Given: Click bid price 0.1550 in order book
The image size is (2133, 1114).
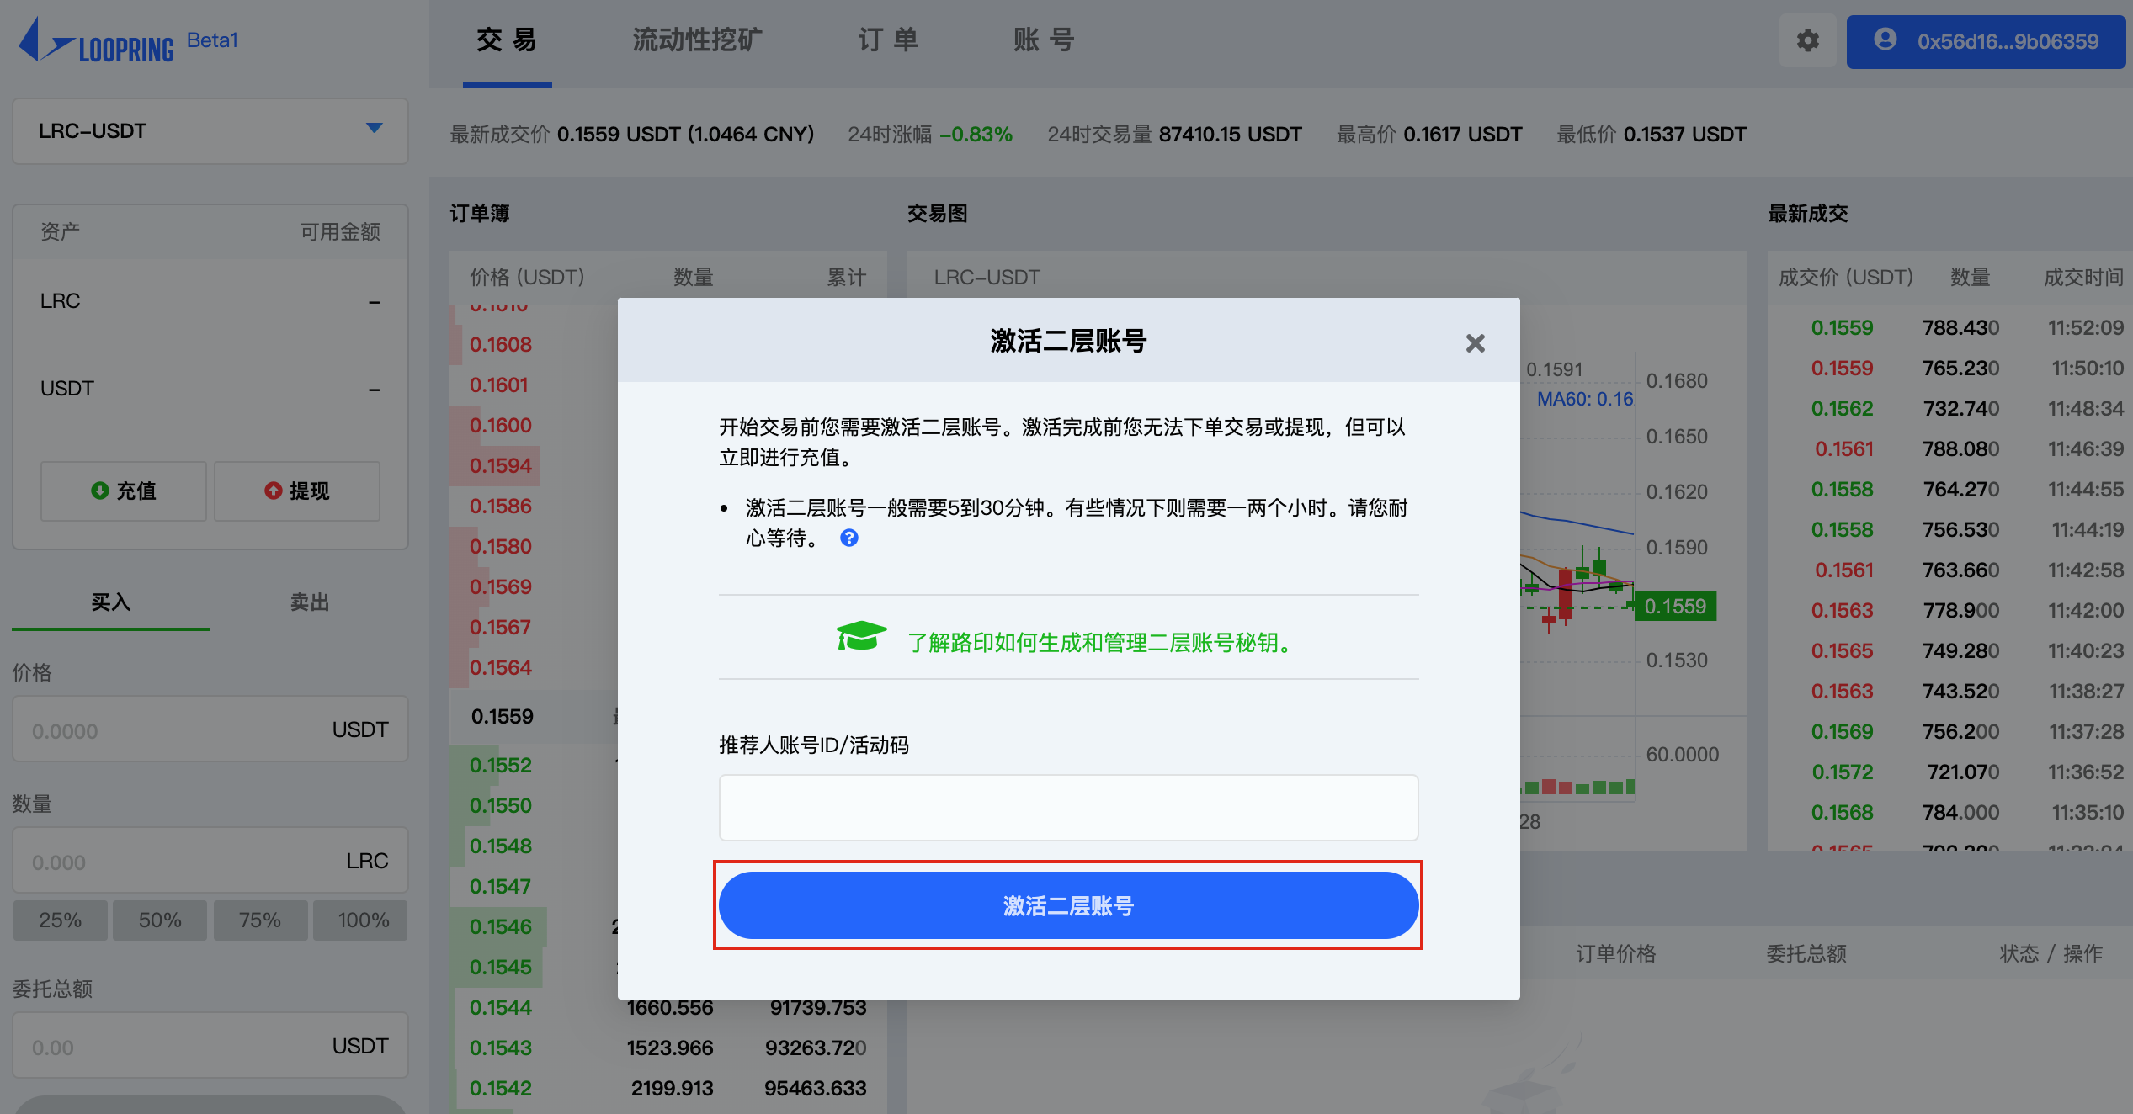Looking at the screenshot, I should pos(501,805).
